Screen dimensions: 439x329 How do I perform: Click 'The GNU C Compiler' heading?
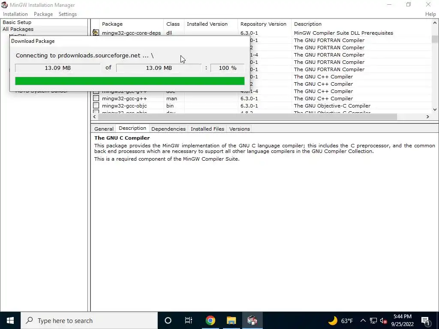click(122, 138)
